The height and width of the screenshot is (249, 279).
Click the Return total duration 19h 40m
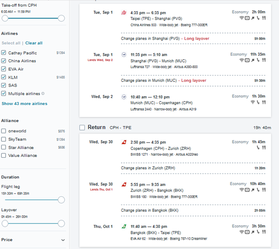pos(262,128)
